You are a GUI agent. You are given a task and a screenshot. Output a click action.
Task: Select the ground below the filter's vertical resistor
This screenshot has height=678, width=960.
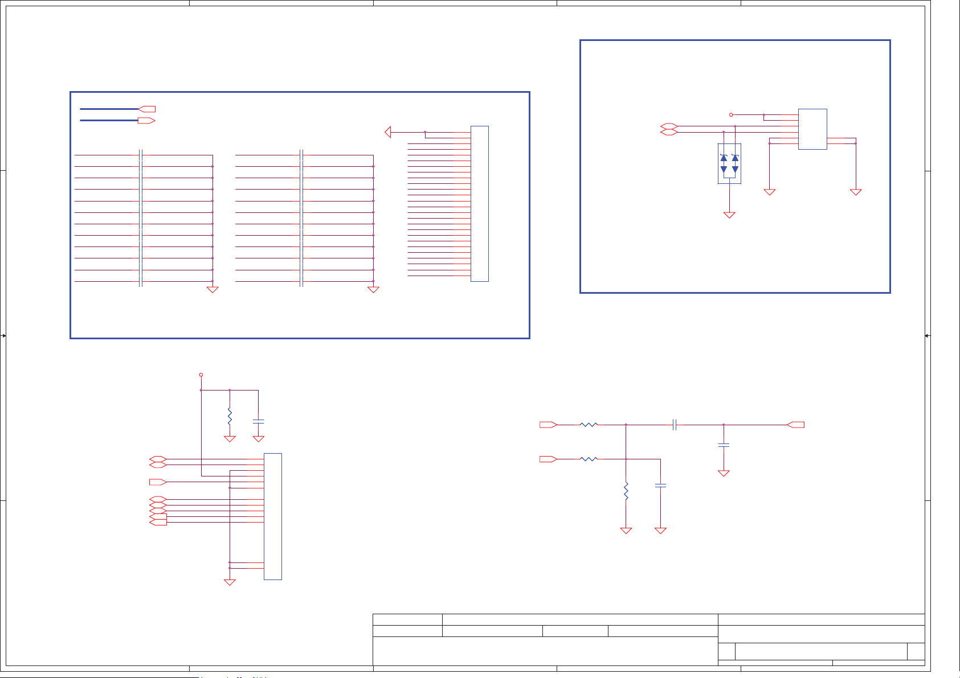click(x=626, y=531)
